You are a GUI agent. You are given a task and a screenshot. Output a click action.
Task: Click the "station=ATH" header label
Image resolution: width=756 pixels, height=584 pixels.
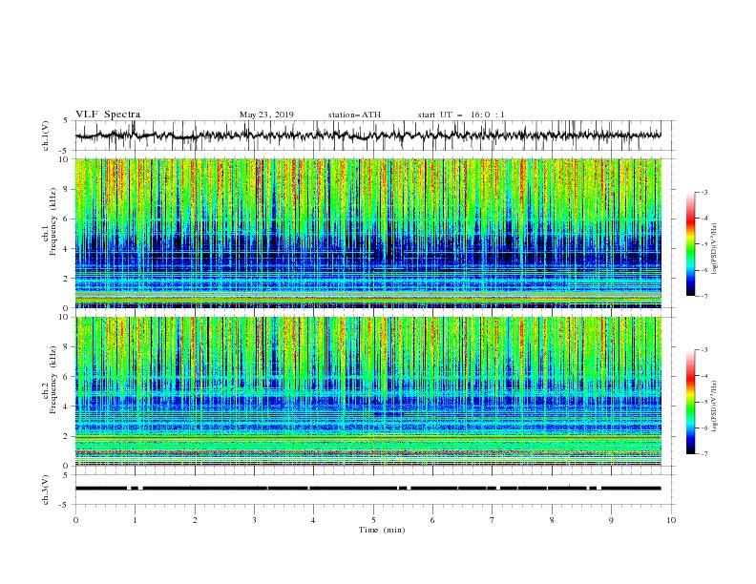pyautogui.click(x=354, y=115)
